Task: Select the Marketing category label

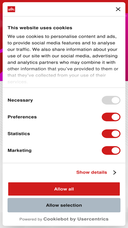Action: click(19, 150)
